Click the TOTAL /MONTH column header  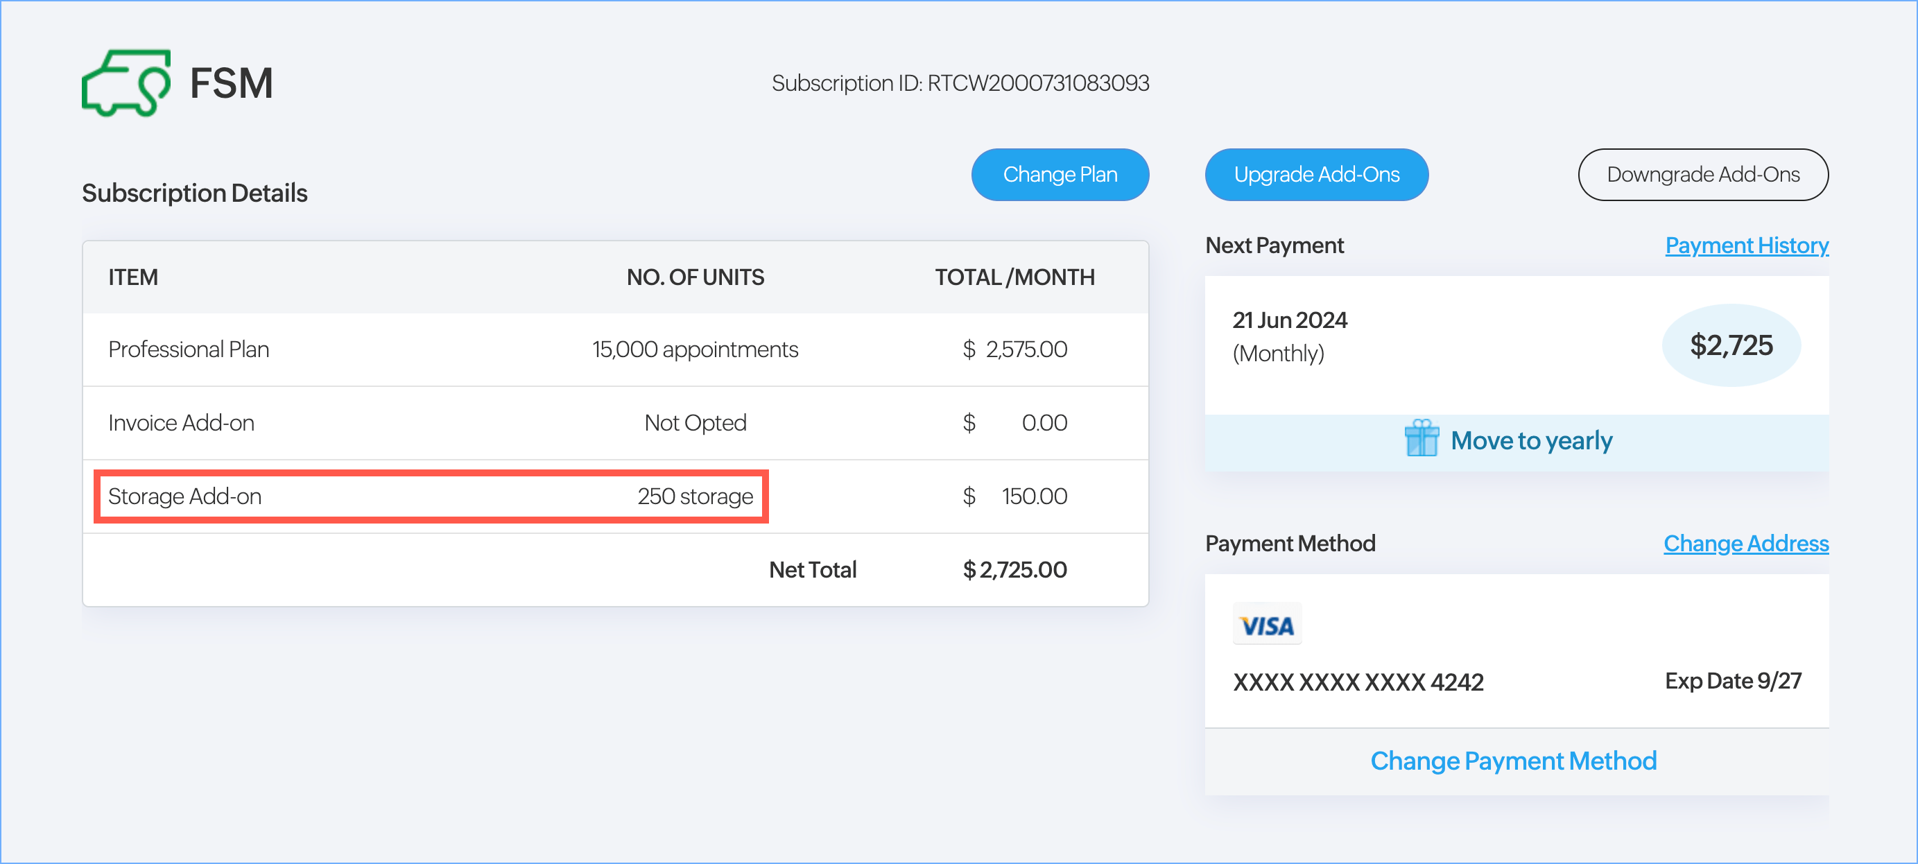click(1014, 277)
